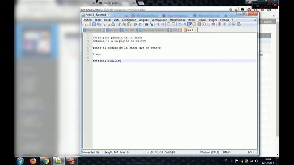
Task: Open the Windows Start menu orb
Action: [x=20, y=161]
